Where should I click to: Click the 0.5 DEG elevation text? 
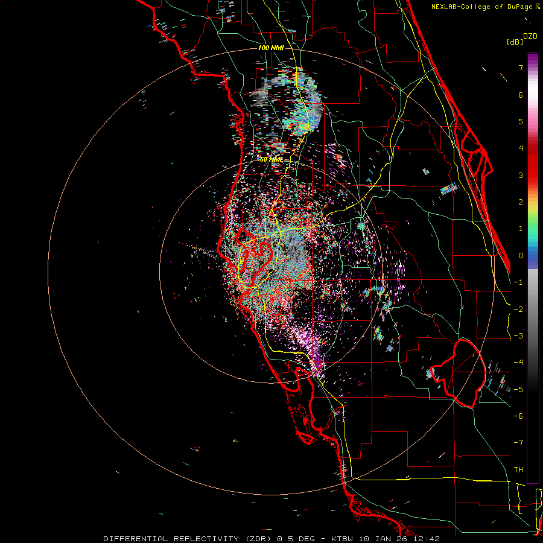(296, 539)
